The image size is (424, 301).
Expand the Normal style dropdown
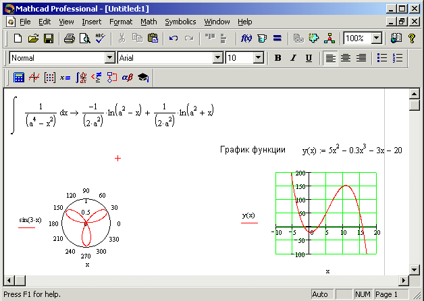coord(110,58)
